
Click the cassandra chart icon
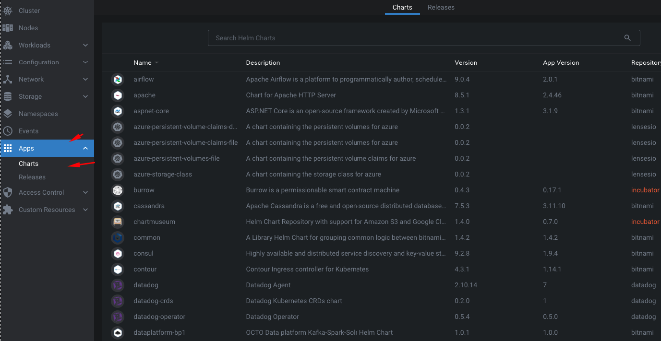(117, 206)
